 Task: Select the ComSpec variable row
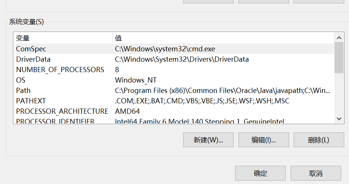(31, 49)
